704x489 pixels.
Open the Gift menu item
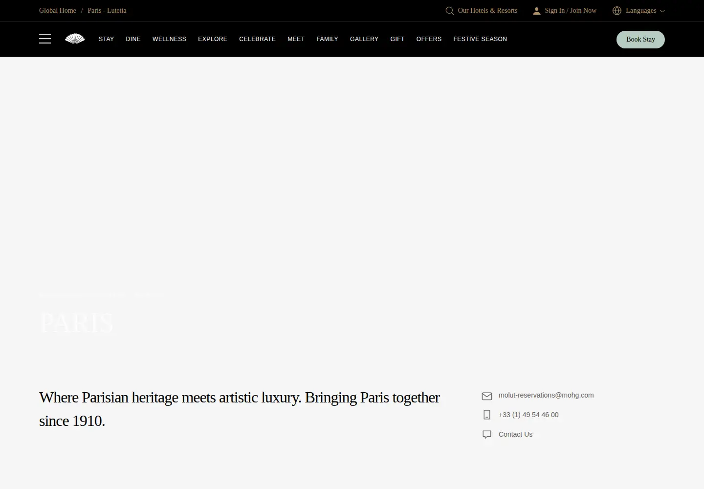397,39
